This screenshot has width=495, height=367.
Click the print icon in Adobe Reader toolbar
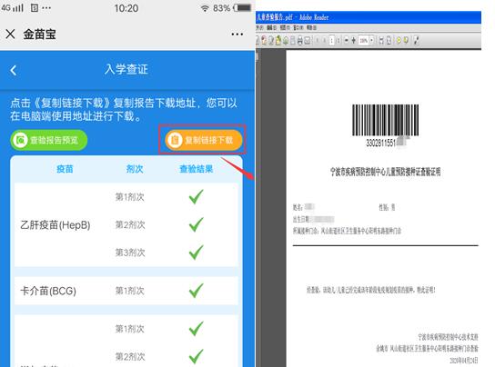[x=300, y=40]
